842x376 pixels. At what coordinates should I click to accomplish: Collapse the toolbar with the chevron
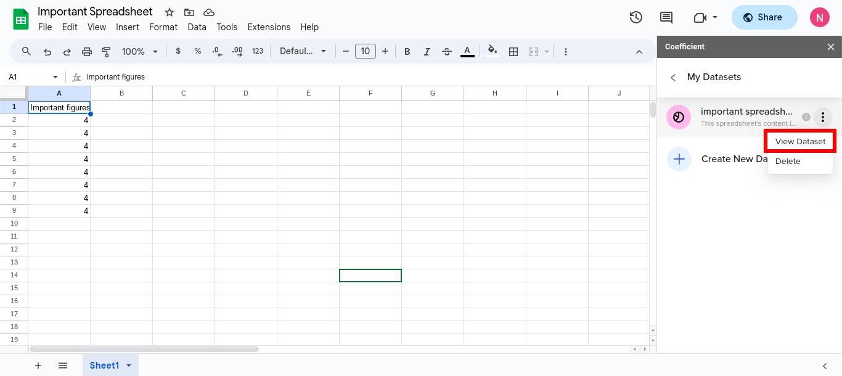(x=639, y=51)
